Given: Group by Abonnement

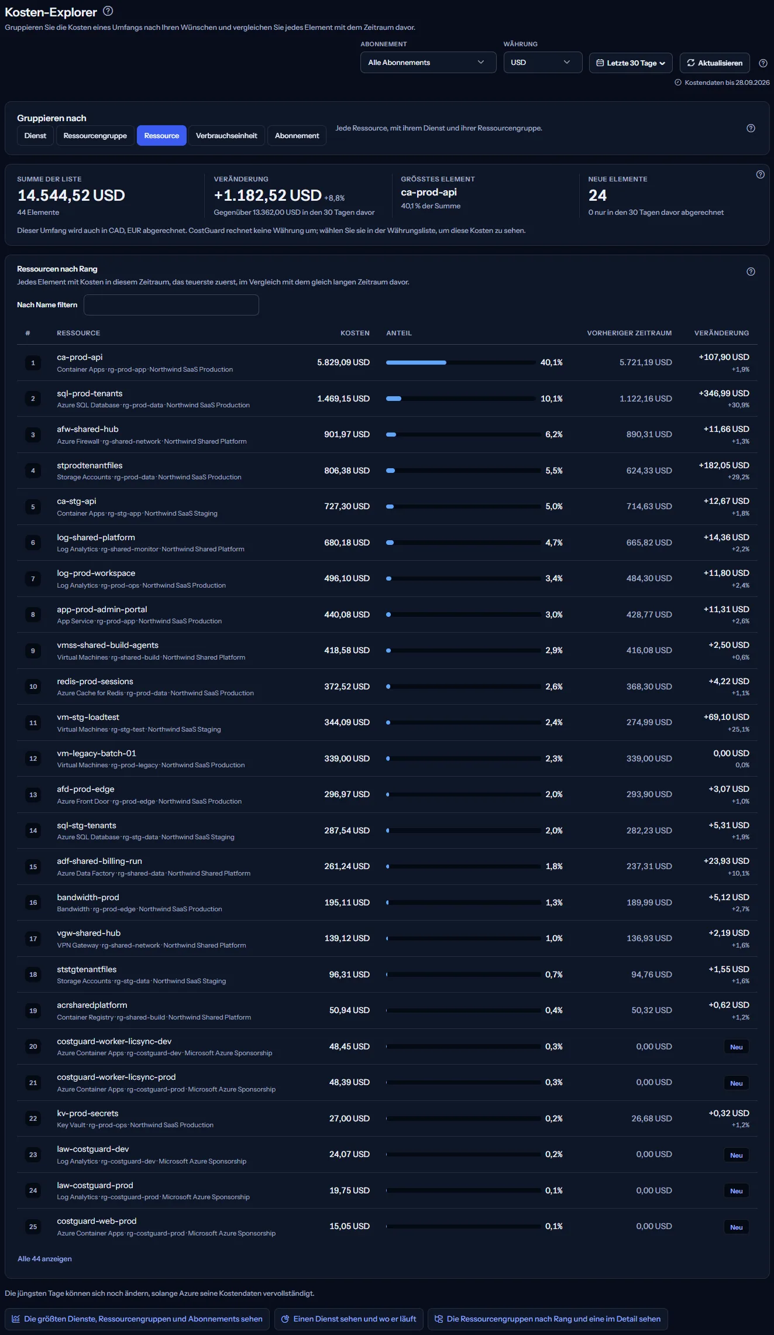Looking at the screenshot, I should 297,136.
